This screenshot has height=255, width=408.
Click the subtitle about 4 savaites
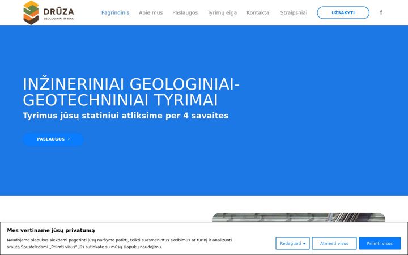coord(125,116)
